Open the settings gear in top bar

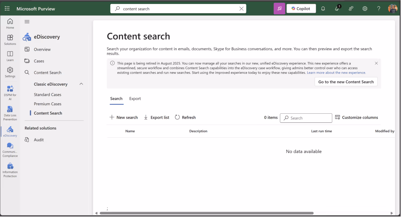(x=365, y=9)
